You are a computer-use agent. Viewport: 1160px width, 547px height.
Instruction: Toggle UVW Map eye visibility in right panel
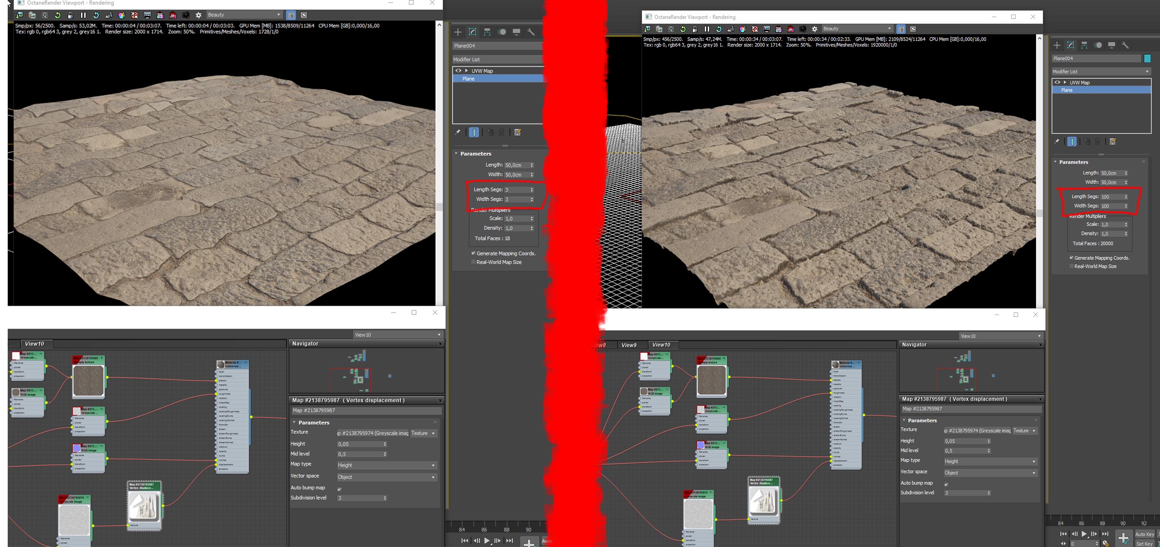(1057, 82)
